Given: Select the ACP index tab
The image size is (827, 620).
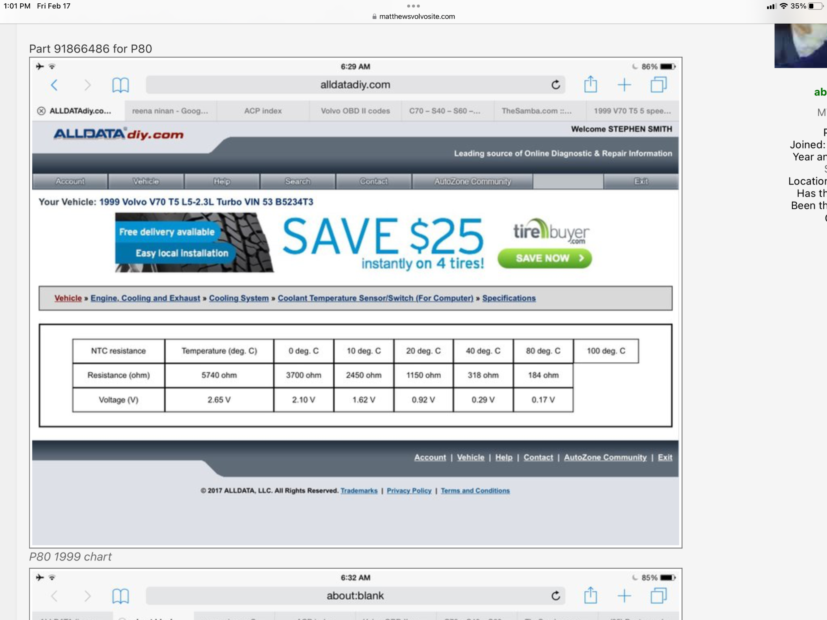Looking at the screenshot, I should 263,111.
